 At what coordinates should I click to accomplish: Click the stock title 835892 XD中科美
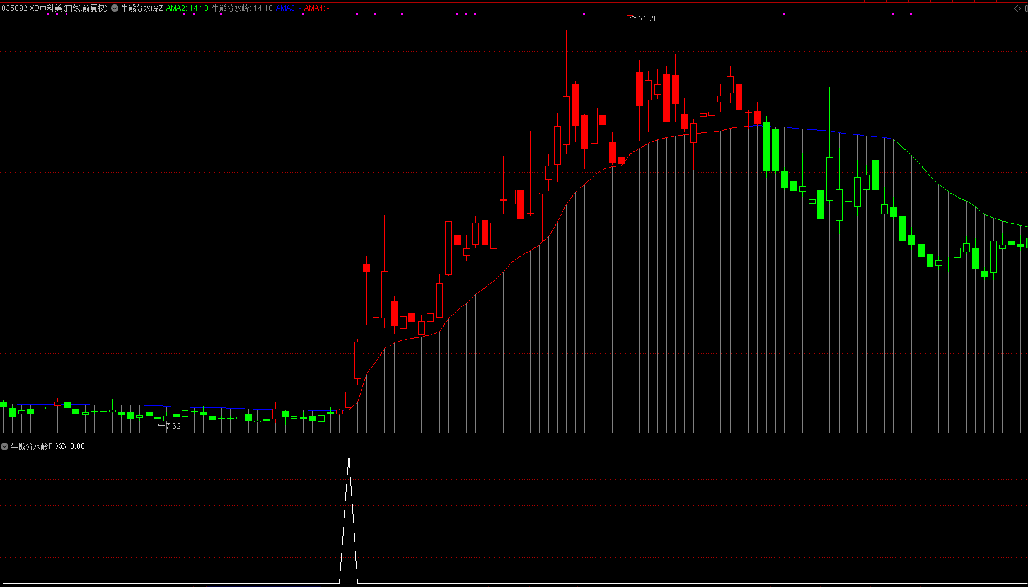(32, 8)
